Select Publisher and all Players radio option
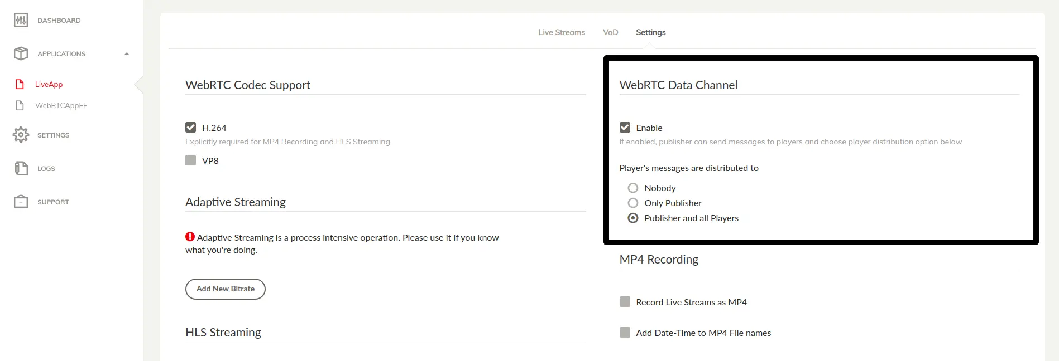Image resolution: width=1059 pixels, height=361 pixels. (633, 218)
